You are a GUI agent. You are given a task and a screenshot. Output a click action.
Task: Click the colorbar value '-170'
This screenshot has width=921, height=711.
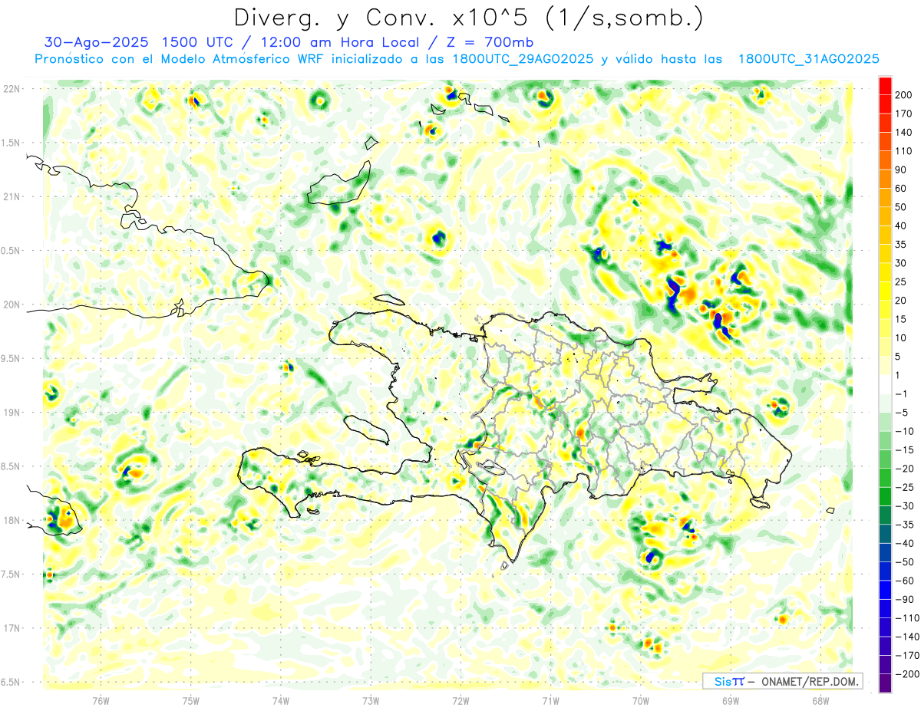click(x=907, y=656)
